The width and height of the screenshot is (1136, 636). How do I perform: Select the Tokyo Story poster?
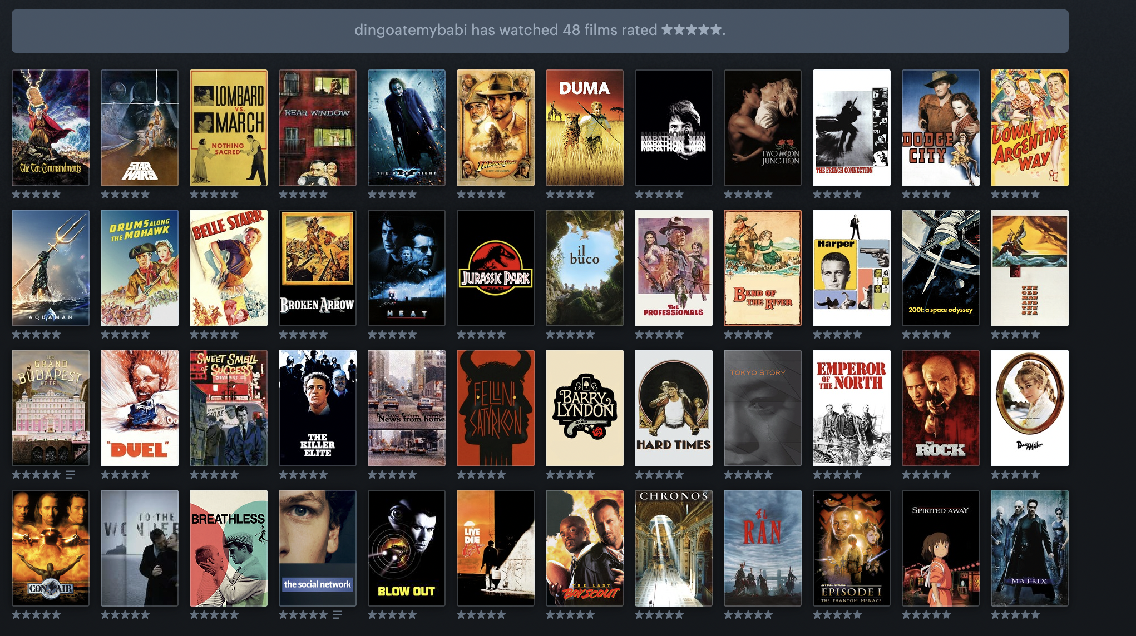(x=763, y=408)
